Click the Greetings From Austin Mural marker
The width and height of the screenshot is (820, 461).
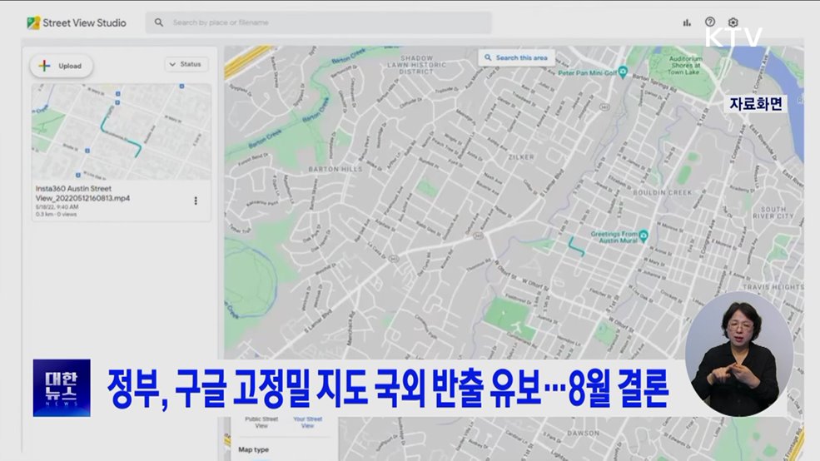tap(644, 236)
